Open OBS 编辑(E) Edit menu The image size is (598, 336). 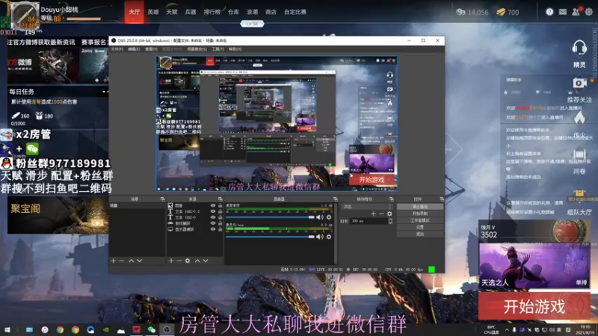click(x=134, y=49)
